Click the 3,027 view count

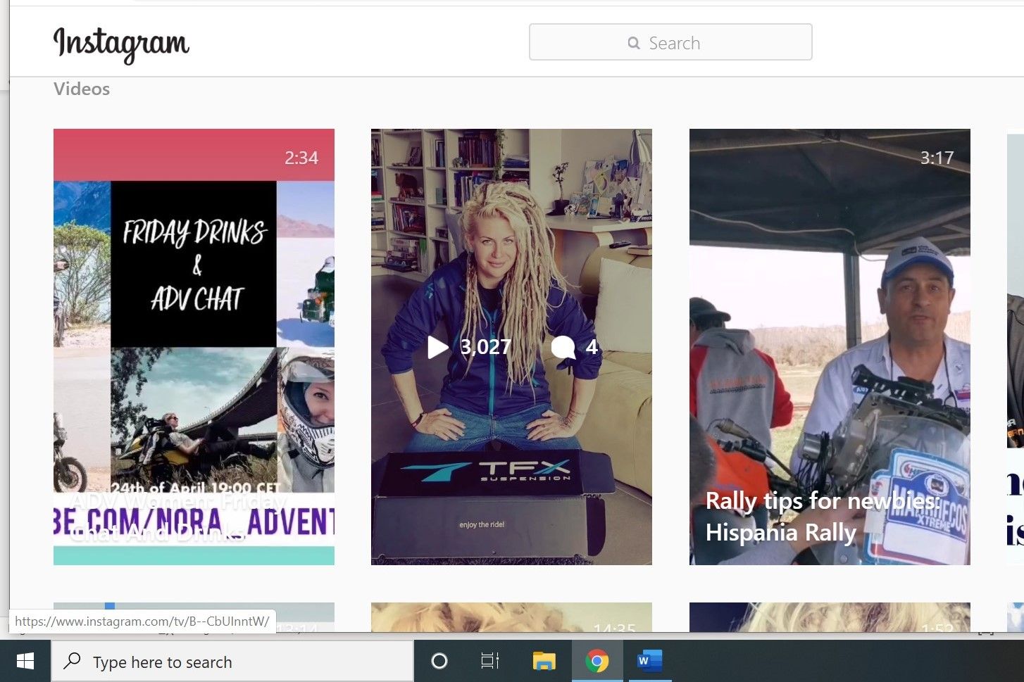point(485,347)
